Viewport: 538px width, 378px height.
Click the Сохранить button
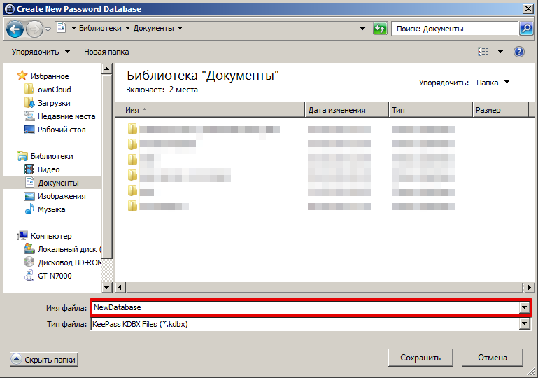(x=420, y=358)
